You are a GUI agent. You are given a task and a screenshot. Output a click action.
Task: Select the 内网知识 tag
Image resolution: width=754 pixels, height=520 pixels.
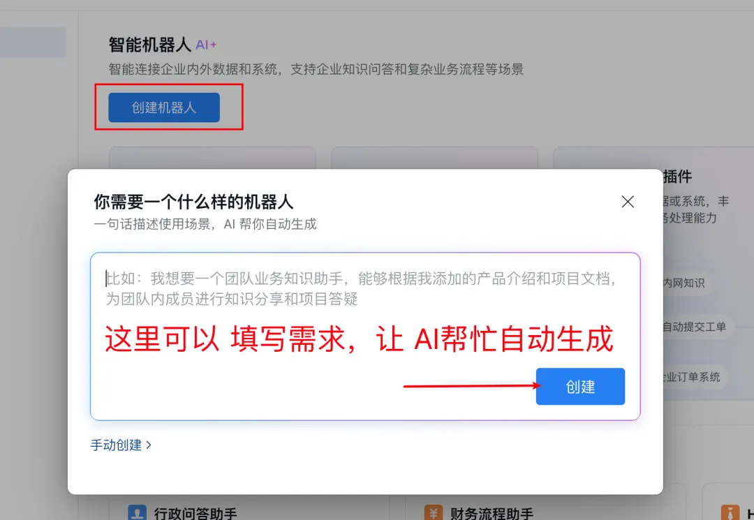pos(683,283)
